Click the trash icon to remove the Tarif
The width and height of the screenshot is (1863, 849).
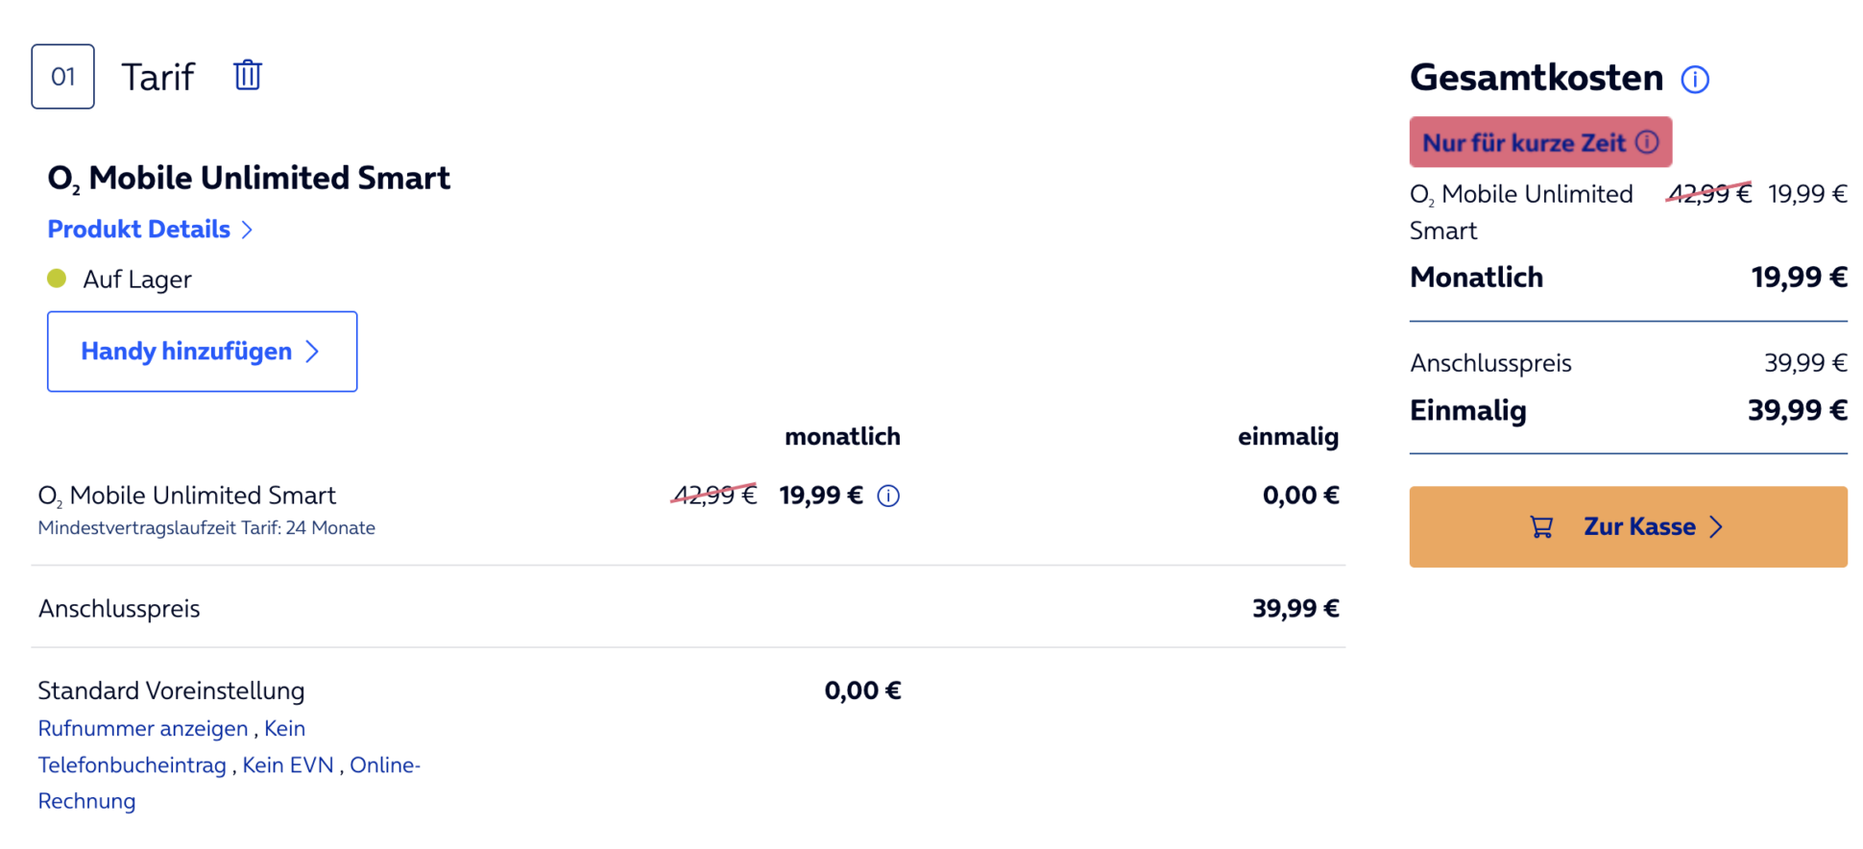point(247,75)
